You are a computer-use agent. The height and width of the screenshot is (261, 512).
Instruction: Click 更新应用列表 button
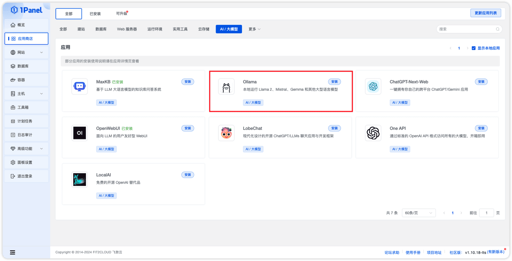click(x=486, y=13)
